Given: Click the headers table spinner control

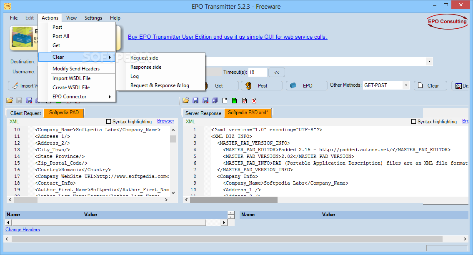Looking at the screenshot, I should [x=231, y=215].
